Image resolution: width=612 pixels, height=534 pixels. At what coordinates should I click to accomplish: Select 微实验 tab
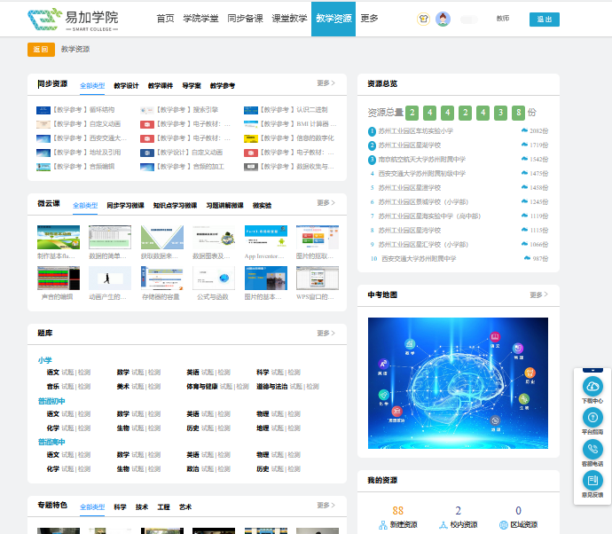[262, 205]
